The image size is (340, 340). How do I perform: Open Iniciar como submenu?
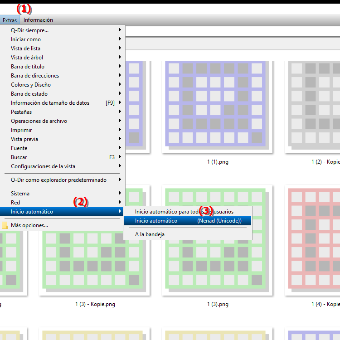[63, 39]
